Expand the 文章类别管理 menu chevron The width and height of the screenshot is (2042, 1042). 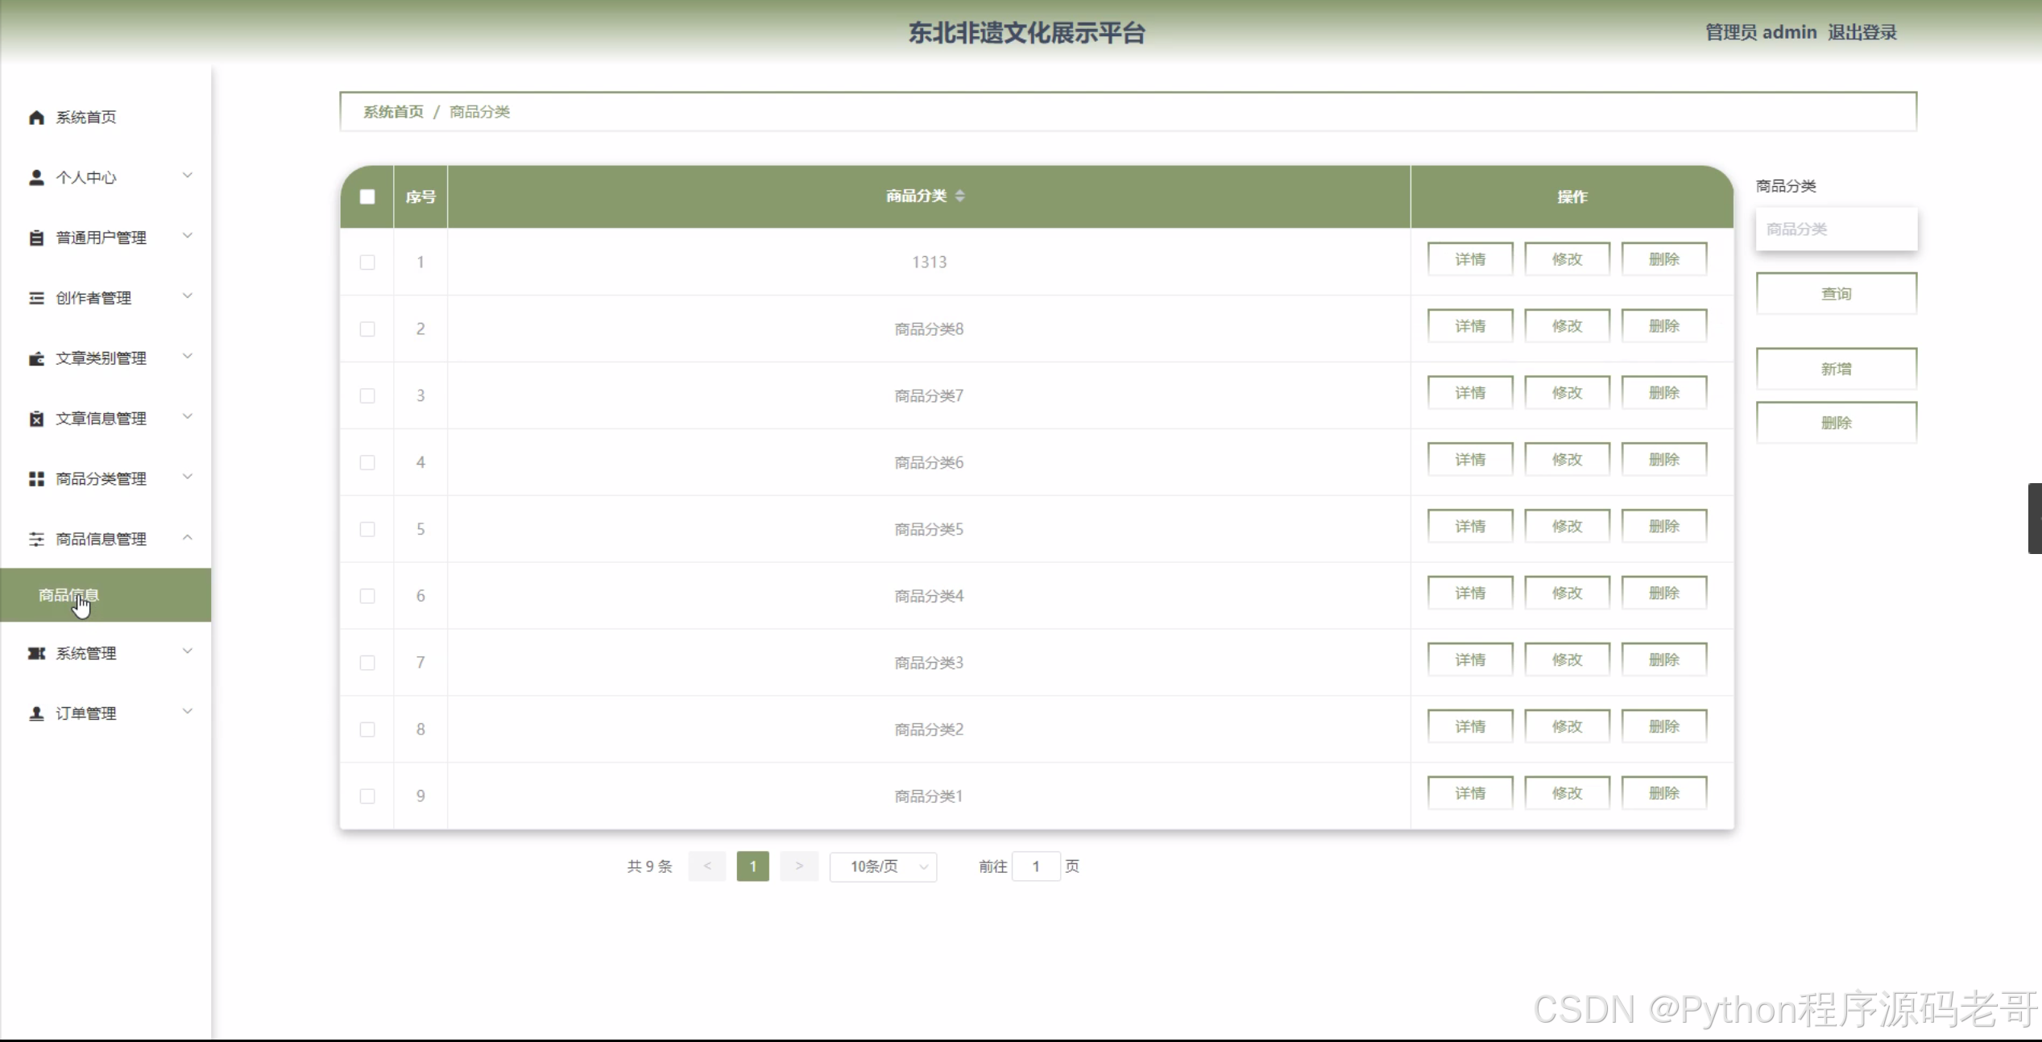(x=187, y=357)
